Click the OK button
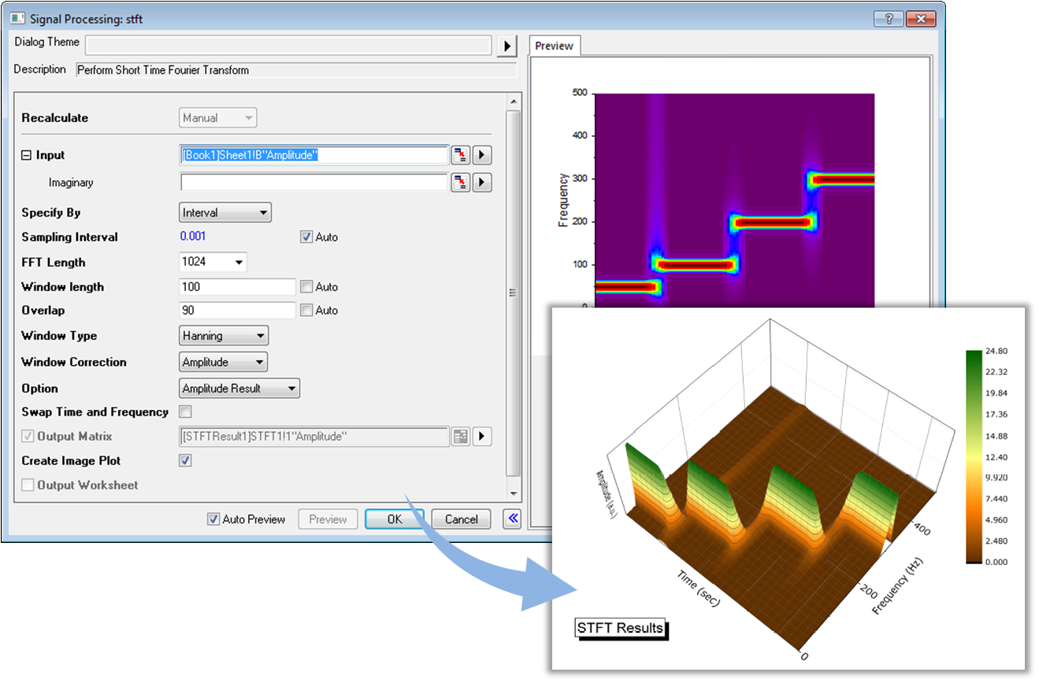The height and width of the screenshot is (683, 1039). point(395,519)
